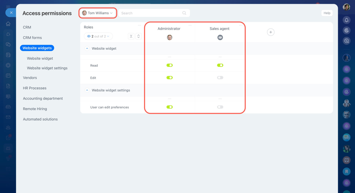
Task: Click the home icon in the left sidebar
Action: click(8, 24)
